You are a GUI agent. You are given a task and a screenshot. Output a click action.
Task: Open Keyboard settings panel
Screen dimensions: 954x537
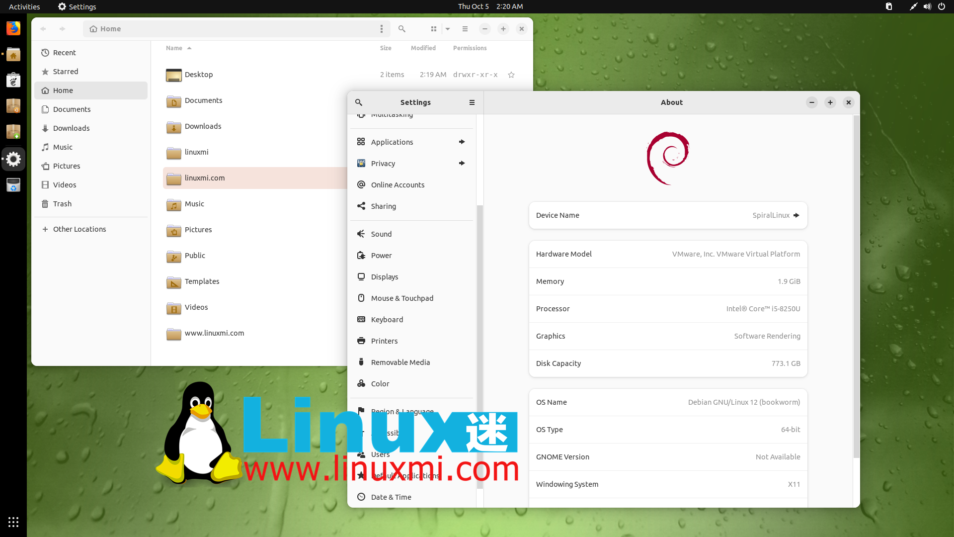(411, 320)
